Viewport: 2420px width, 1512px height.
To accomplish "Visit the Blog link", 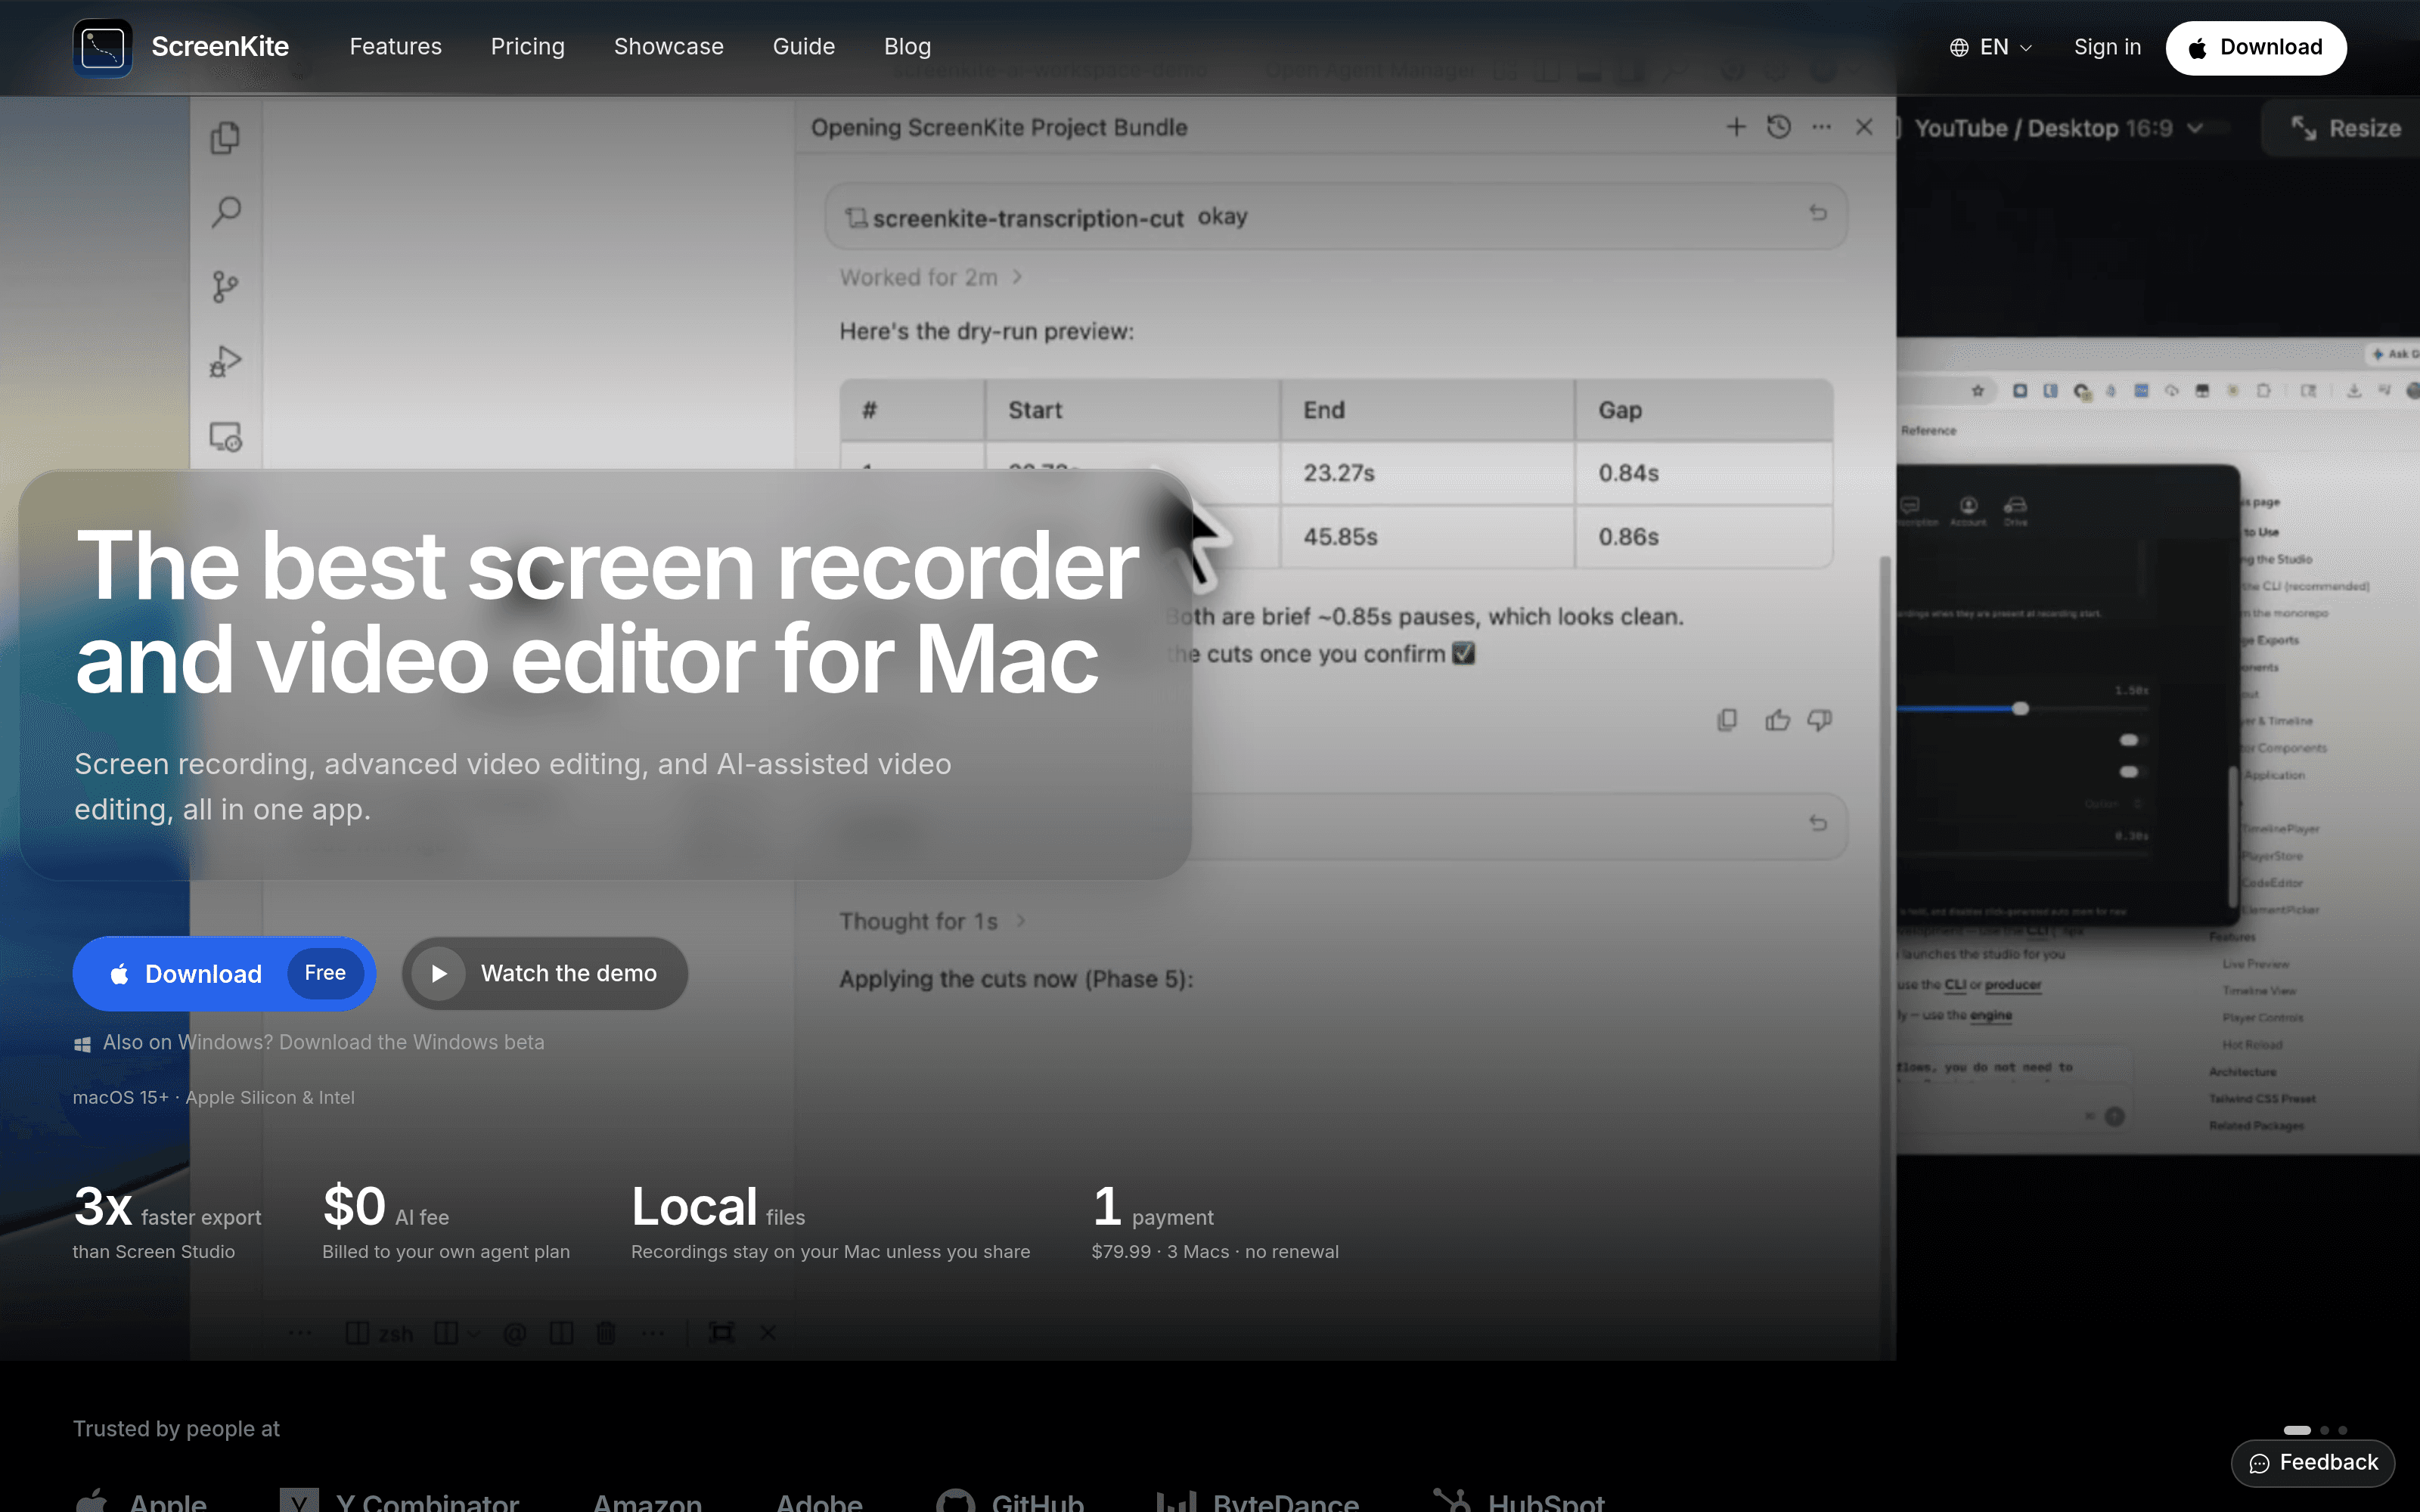I will [x=907, y=47].
